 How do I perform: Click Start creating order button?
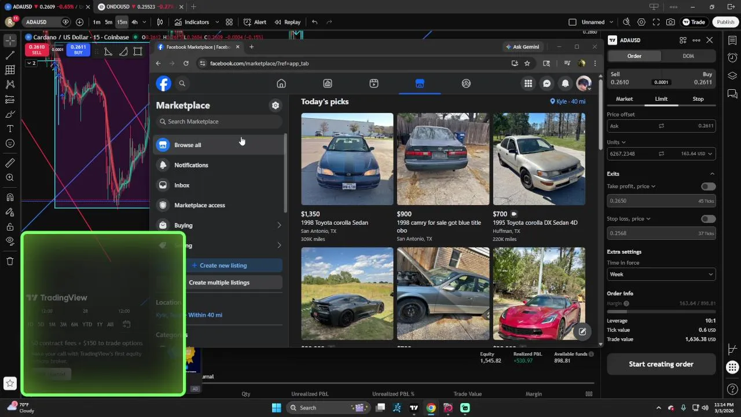pos(661,364)
